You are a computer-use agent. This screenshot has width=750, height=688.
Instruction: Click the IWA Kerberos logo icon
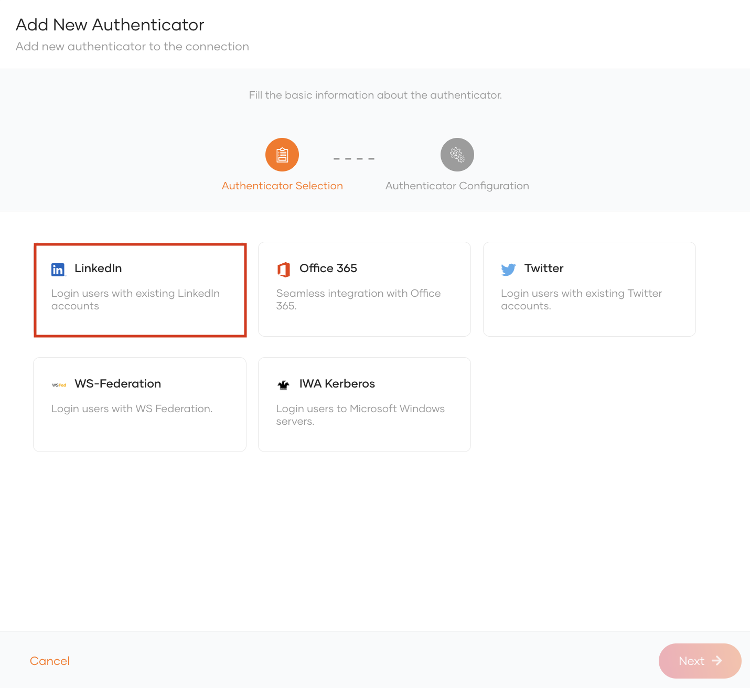(283, 385)
